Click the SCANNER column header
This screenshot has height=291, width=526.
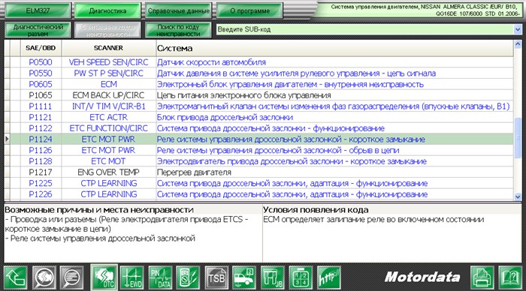[x=109, y=48]
